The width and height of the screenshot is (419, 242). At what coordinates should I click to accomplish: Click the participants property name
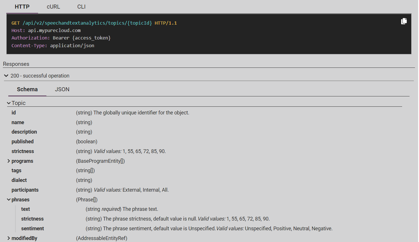pyautogui.click(x=25, y=190)
